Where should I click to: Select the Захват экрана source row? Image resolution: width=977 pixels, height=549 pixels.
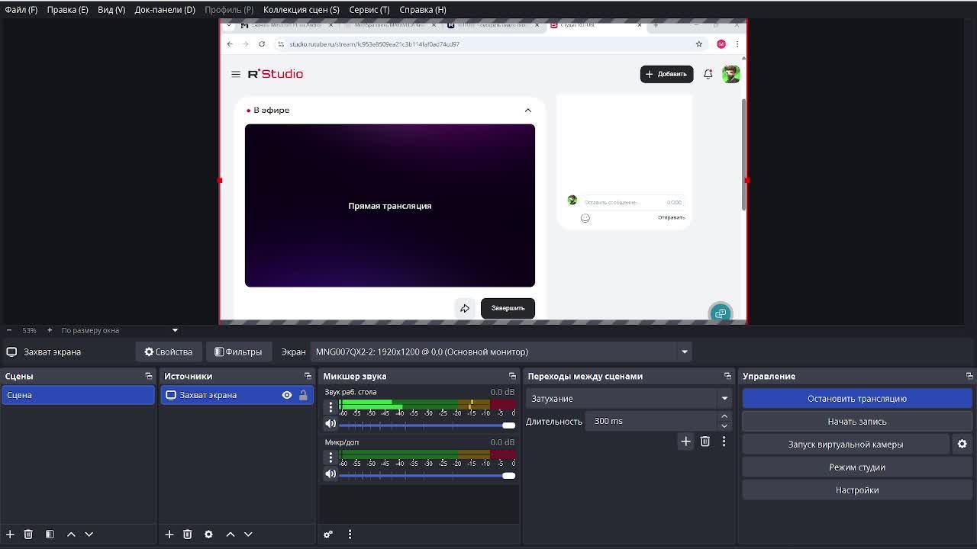pos(237,395)
